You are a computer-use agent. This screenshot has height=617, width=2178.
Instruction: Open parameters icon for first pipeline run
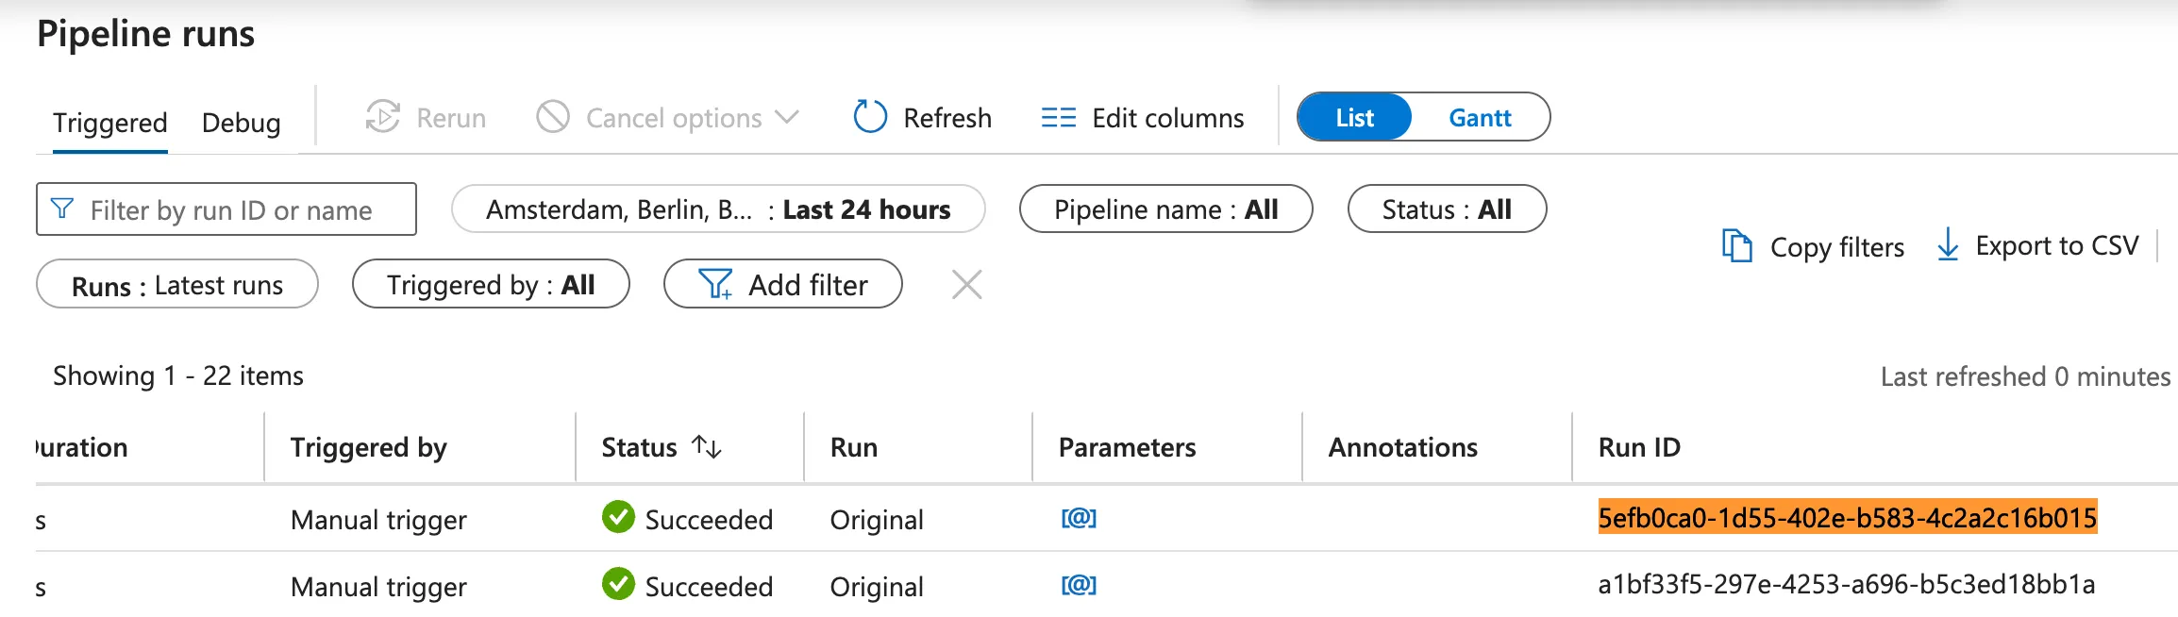point(1078,518)
